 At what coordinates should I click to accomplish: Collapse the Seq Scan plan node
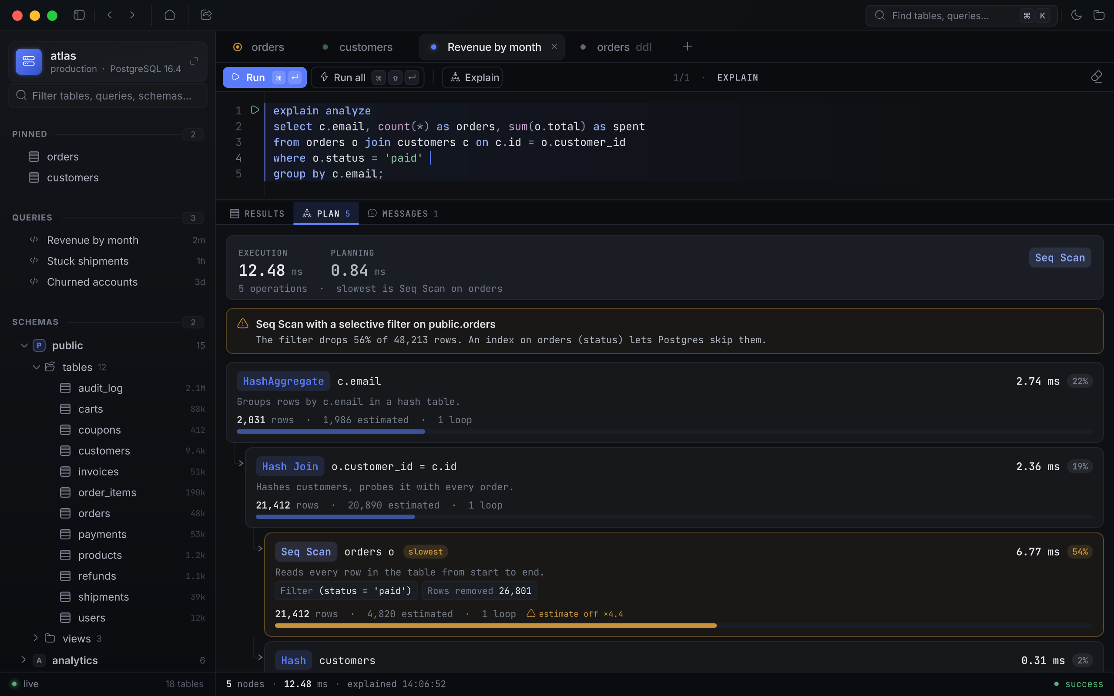pos(260,548)
